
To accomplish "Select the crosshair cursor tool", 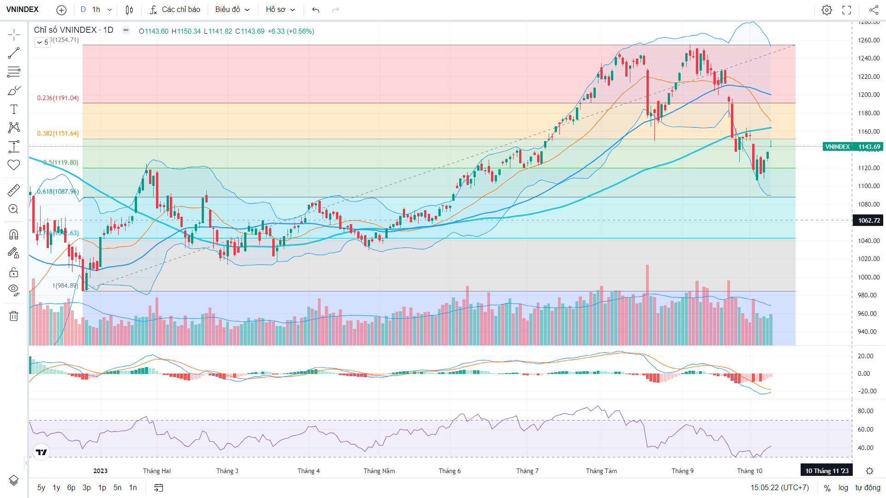I will tap(14, 35).
